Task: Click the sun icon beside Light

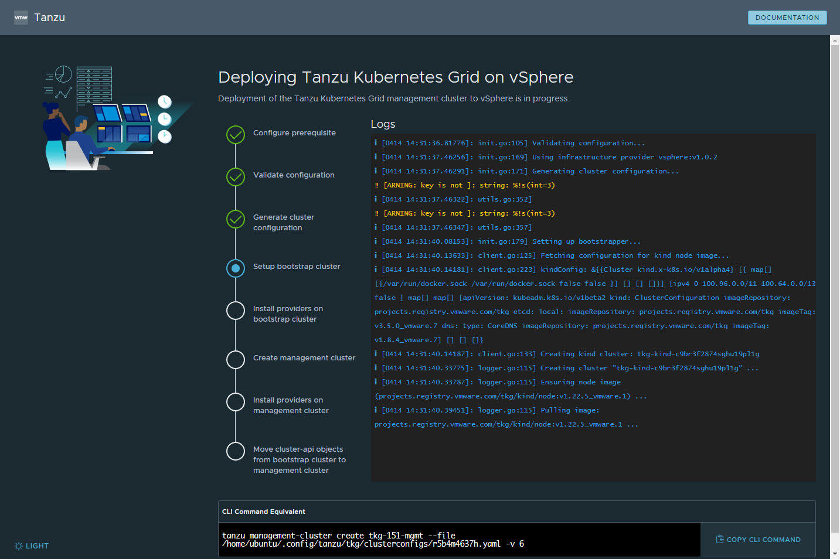Action: 19,546
